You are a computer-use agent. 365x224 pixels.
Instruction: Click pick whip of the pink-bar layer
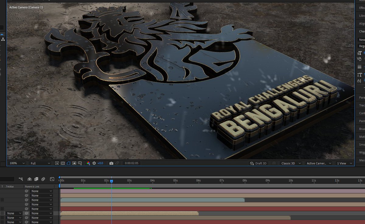(27, 191)
